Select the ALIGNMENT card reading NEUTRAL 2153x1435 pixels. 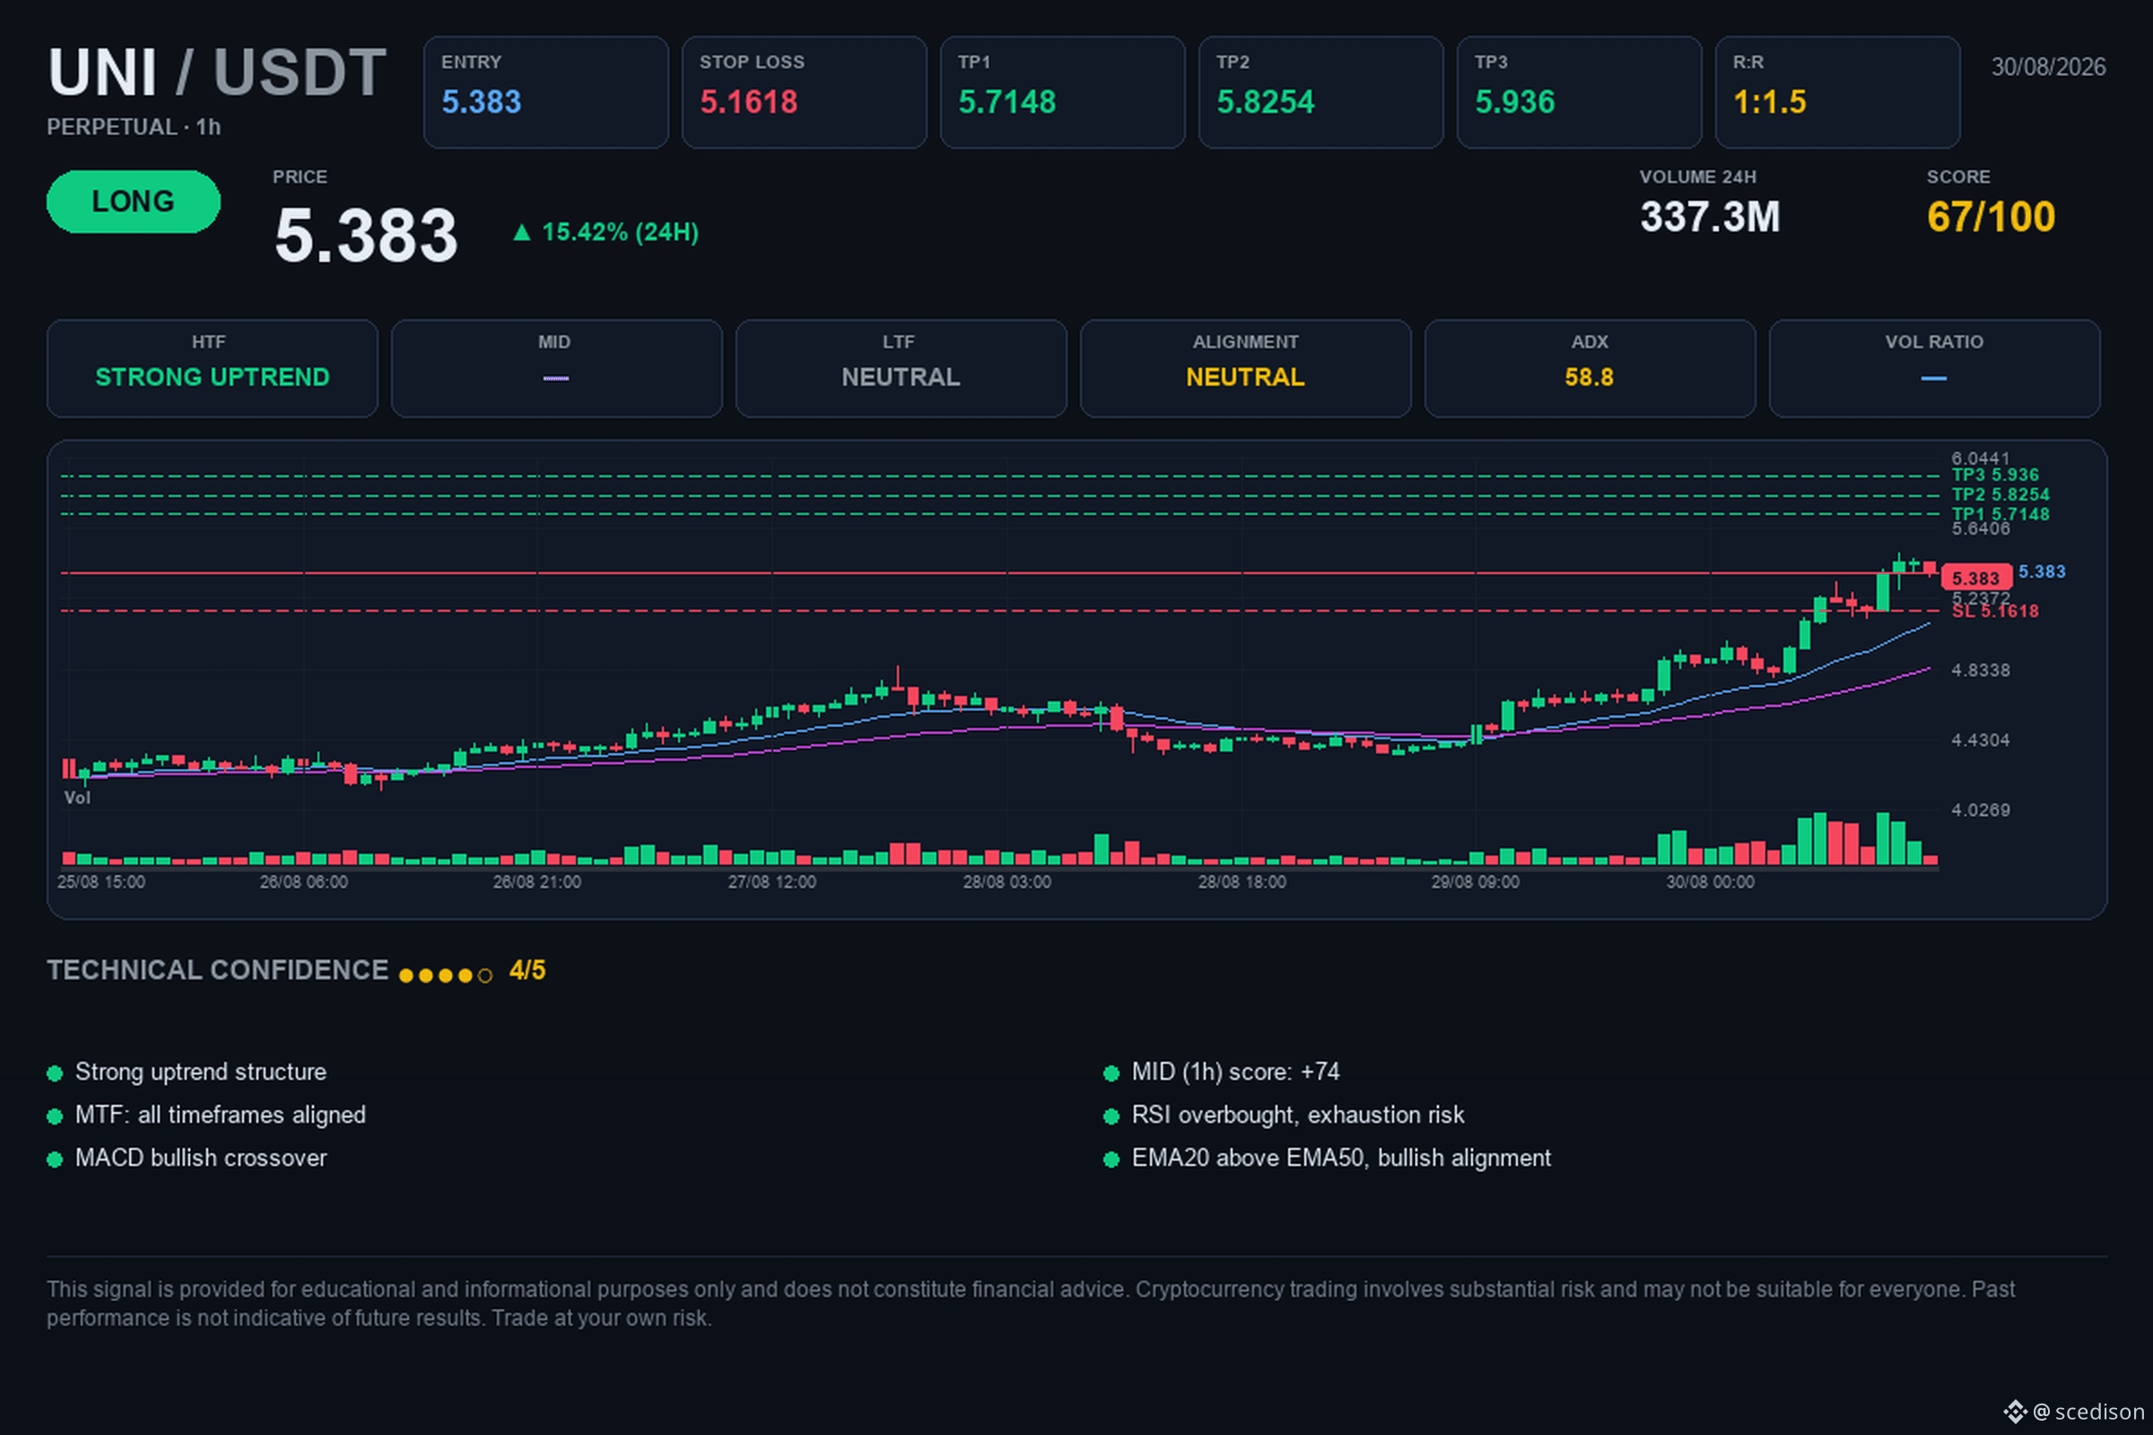click(1246, 369)
